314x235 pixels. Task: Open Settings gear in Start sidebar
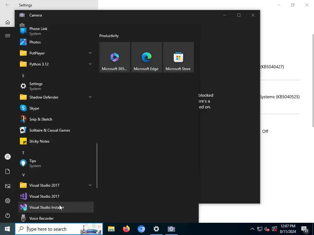click(8, 201)
